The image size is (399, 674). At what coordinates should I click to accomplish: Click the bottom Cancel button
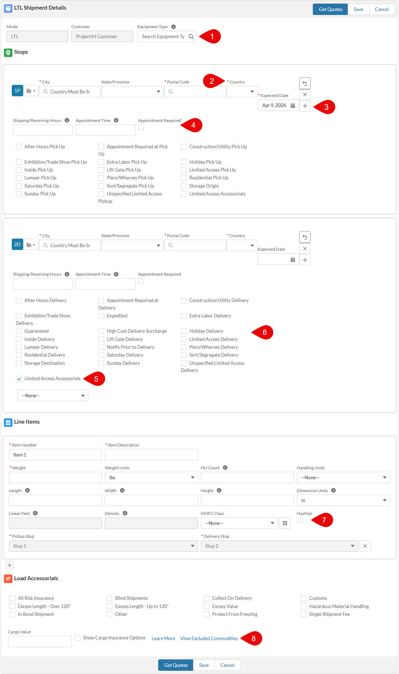(227, 665)
